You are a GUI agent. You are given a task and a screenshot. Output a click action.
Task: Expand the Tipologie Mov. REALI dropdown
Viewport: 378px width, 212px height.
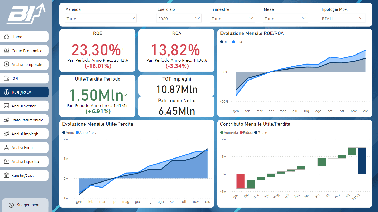[343, 18]
